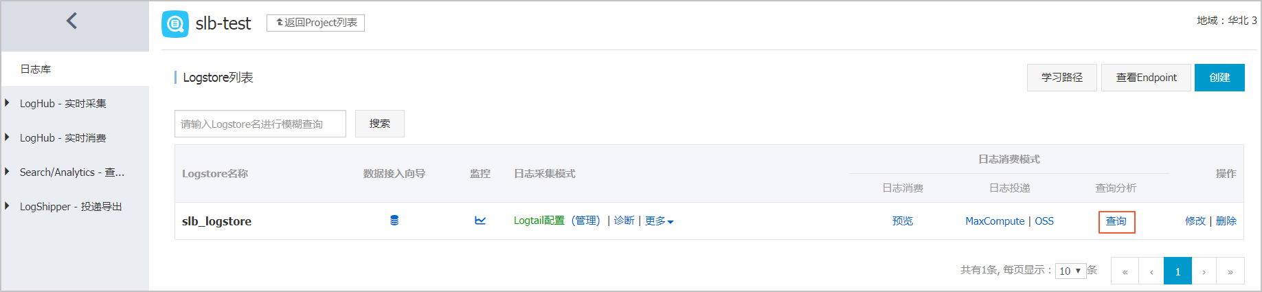
Task: Jump to last page double-arrow icon
Action: point(1230,271)
